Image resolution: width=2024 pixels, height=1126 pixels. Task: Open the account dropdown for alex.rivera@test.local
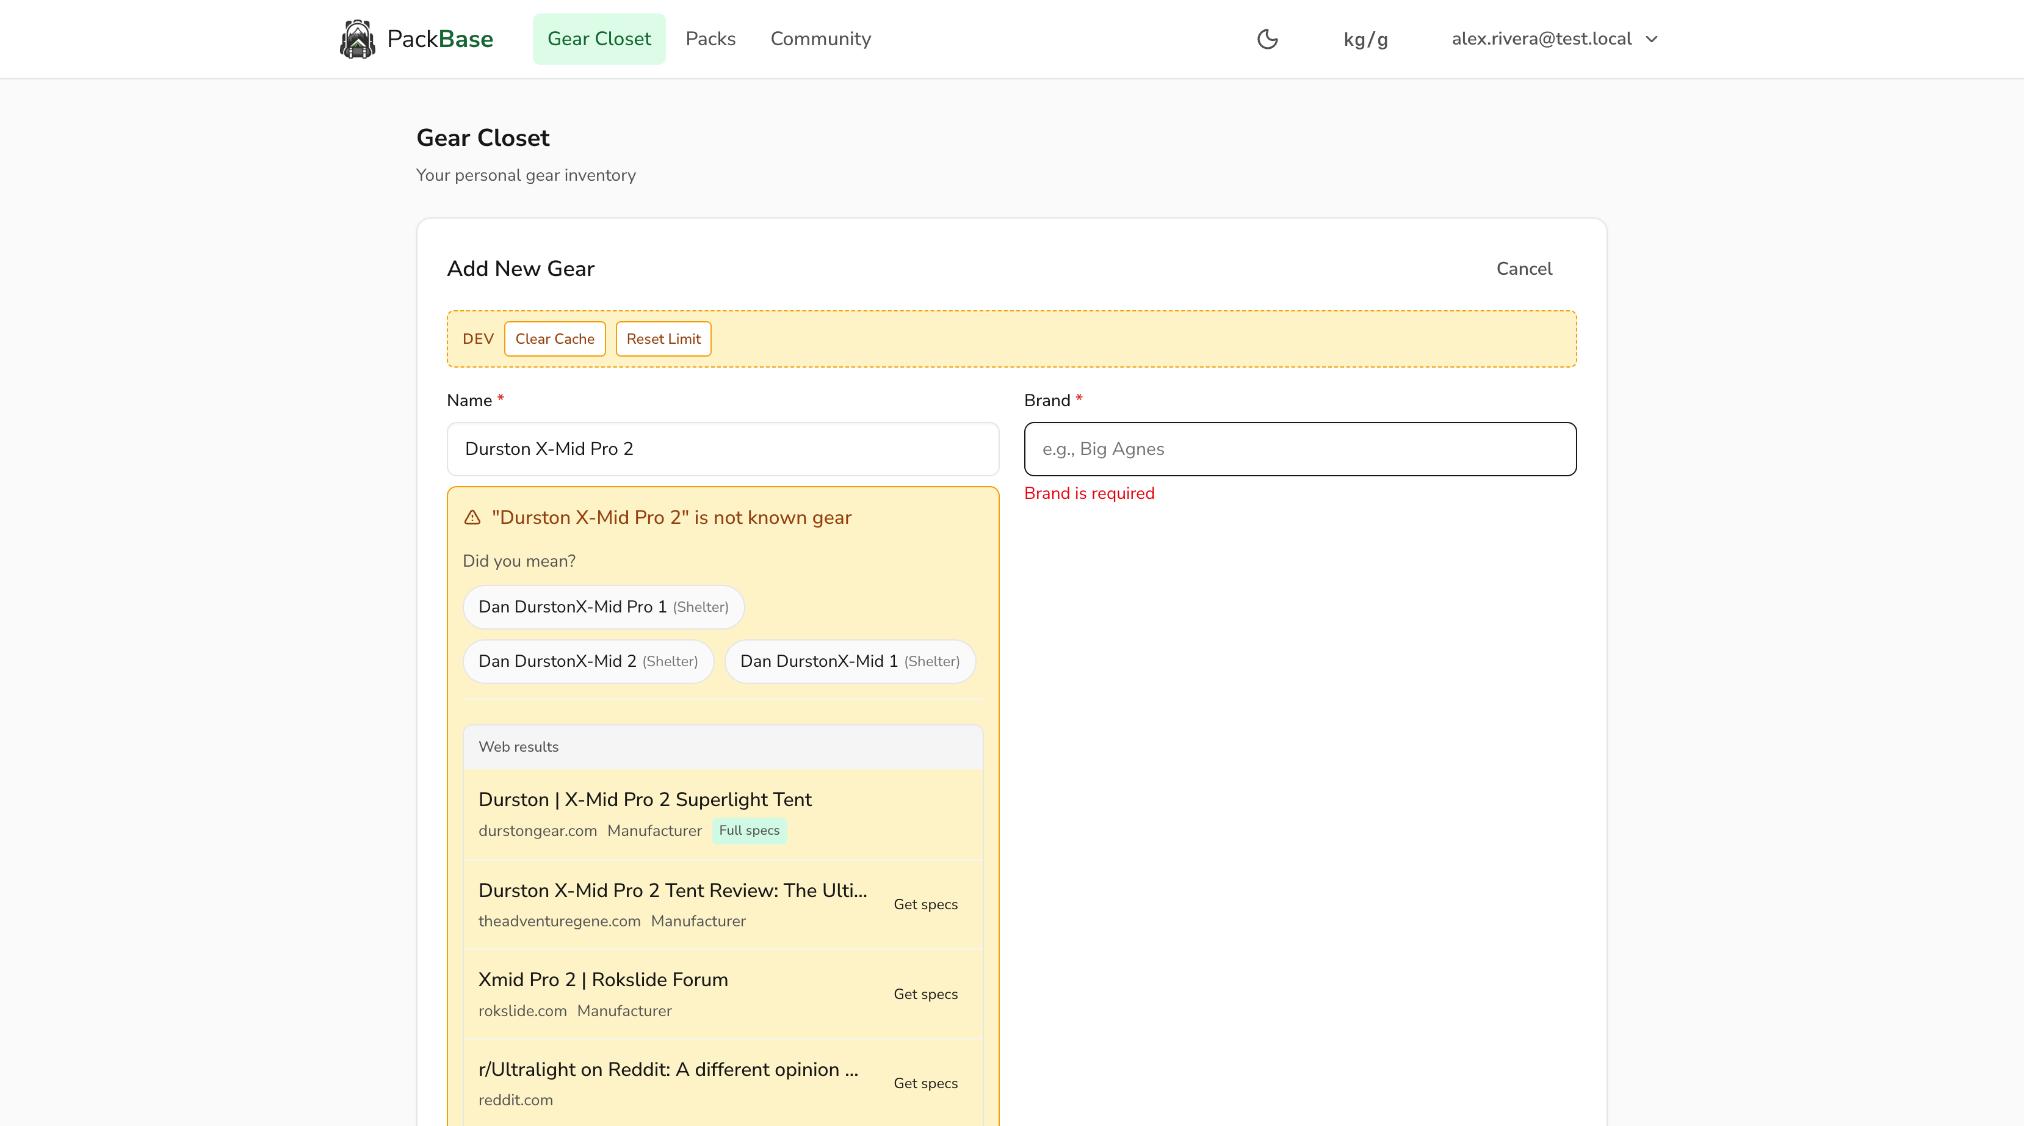[1553, 38]
